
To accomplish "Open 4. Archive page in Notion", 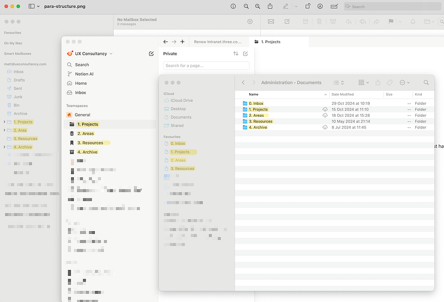I will [88, 152].
